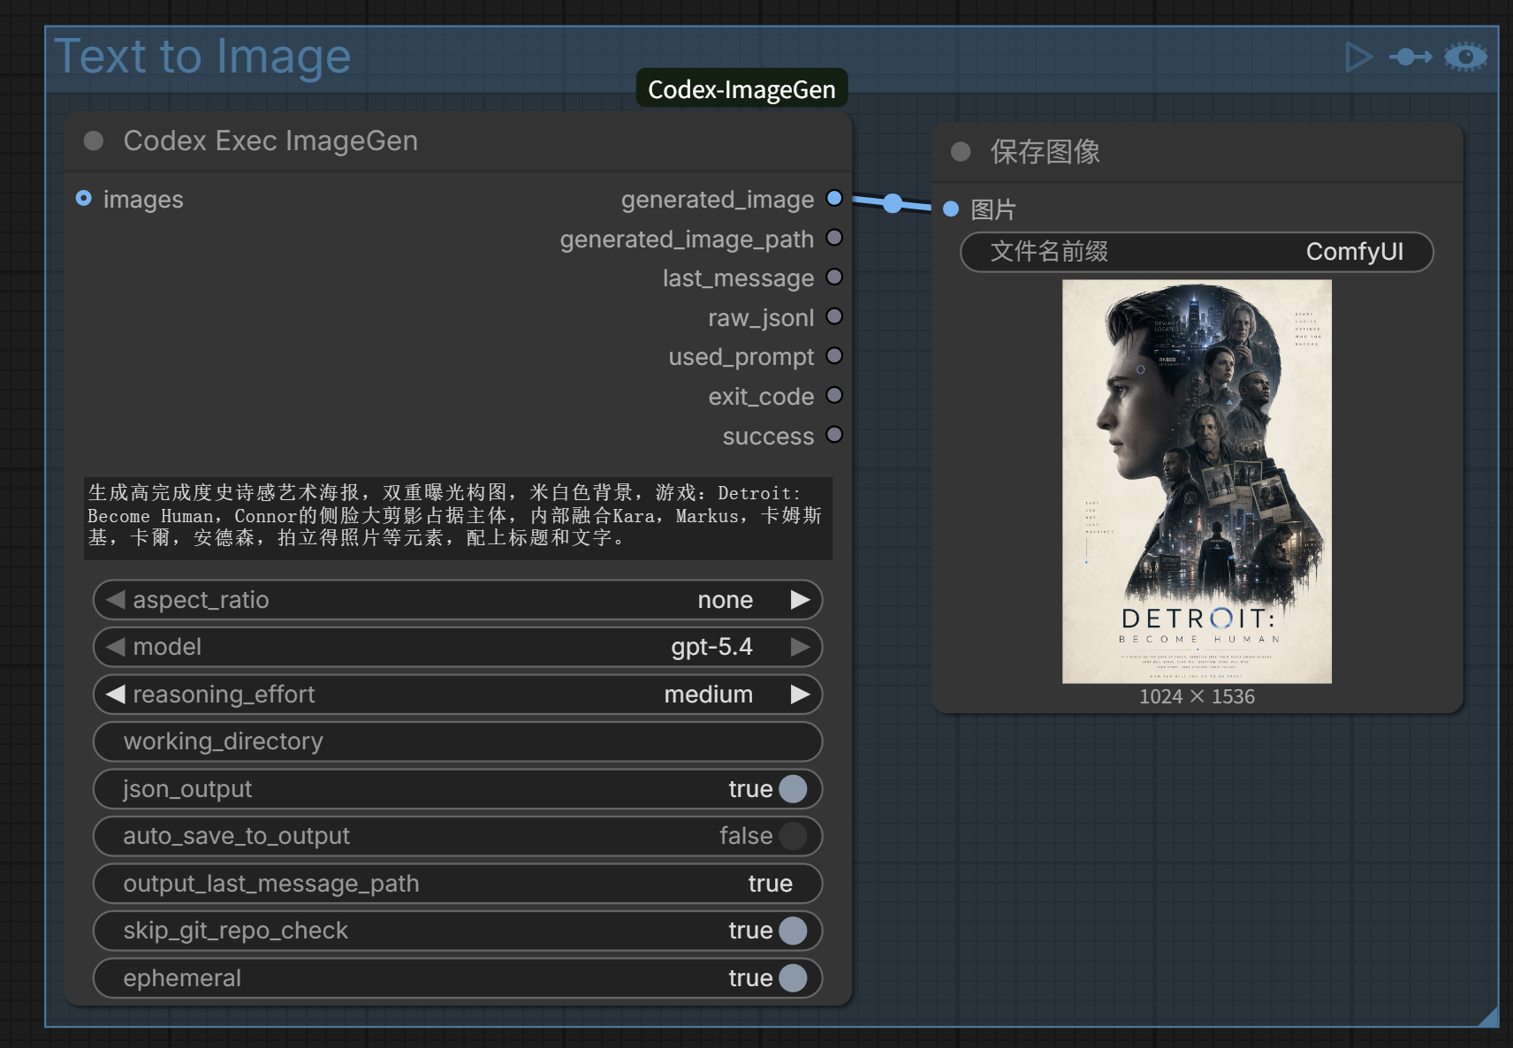Click the generated_image_path output socket
This screenshot has width=1513, height=1048.
834,238
